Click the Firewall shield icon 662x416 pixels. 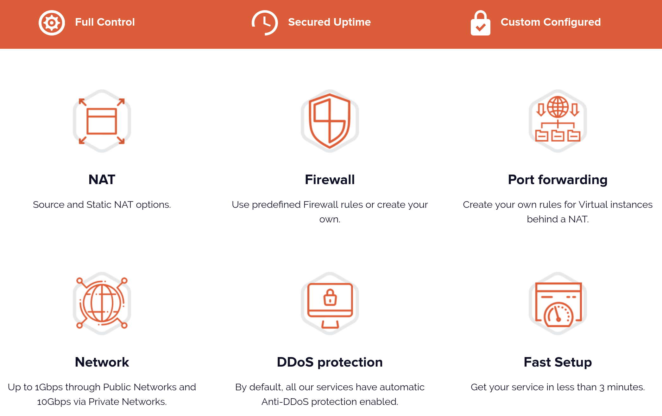click(330, 121)
